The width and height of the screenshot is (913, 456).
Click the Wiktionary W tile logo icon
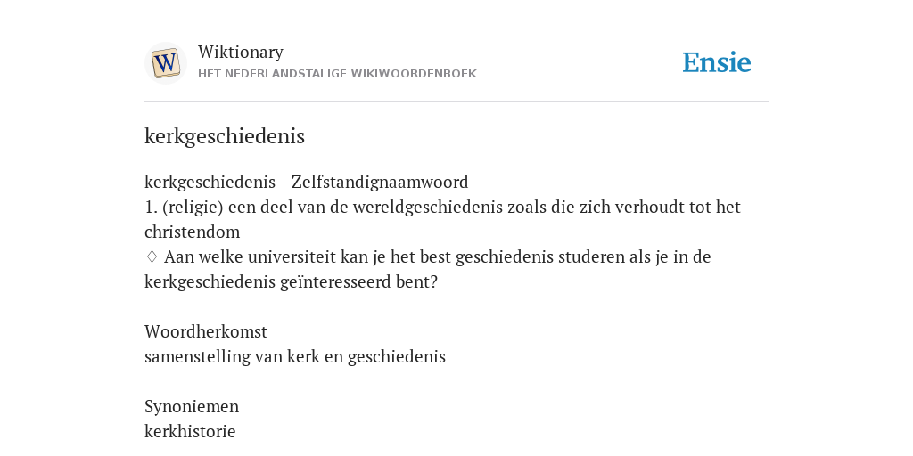[x=165, y=63]
